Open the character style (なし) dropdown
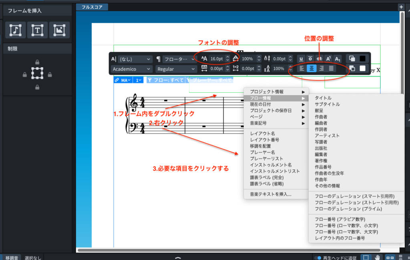410x260 pixels. point(135,59)
